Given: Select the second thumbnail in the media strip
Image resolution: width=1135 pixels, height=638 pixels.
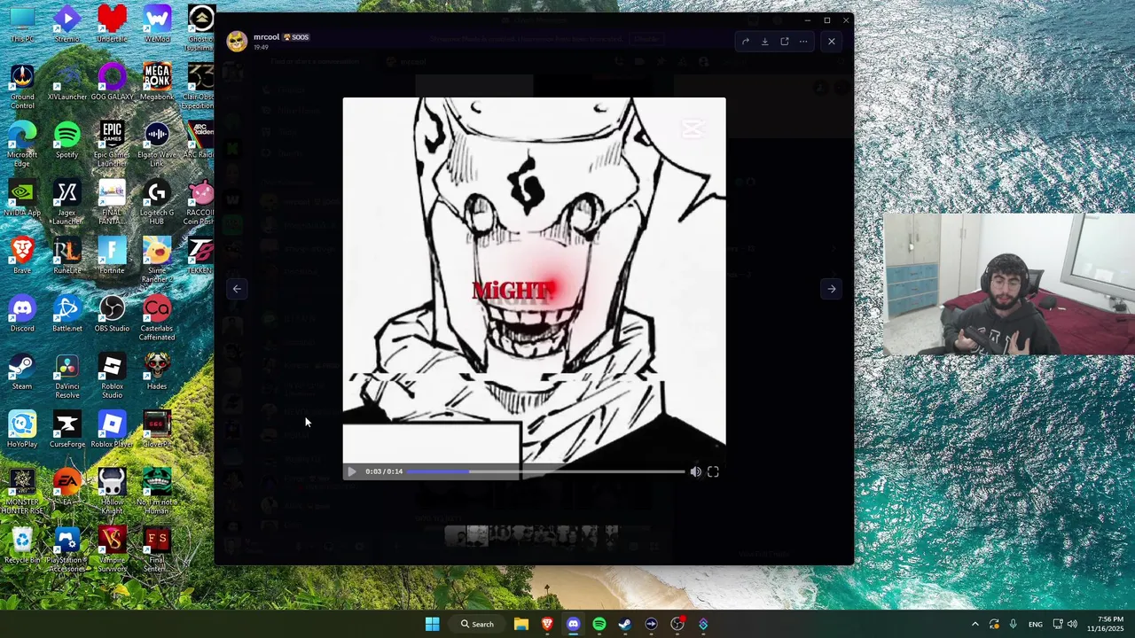Looking at the screenshot, I should click(477, 535).
